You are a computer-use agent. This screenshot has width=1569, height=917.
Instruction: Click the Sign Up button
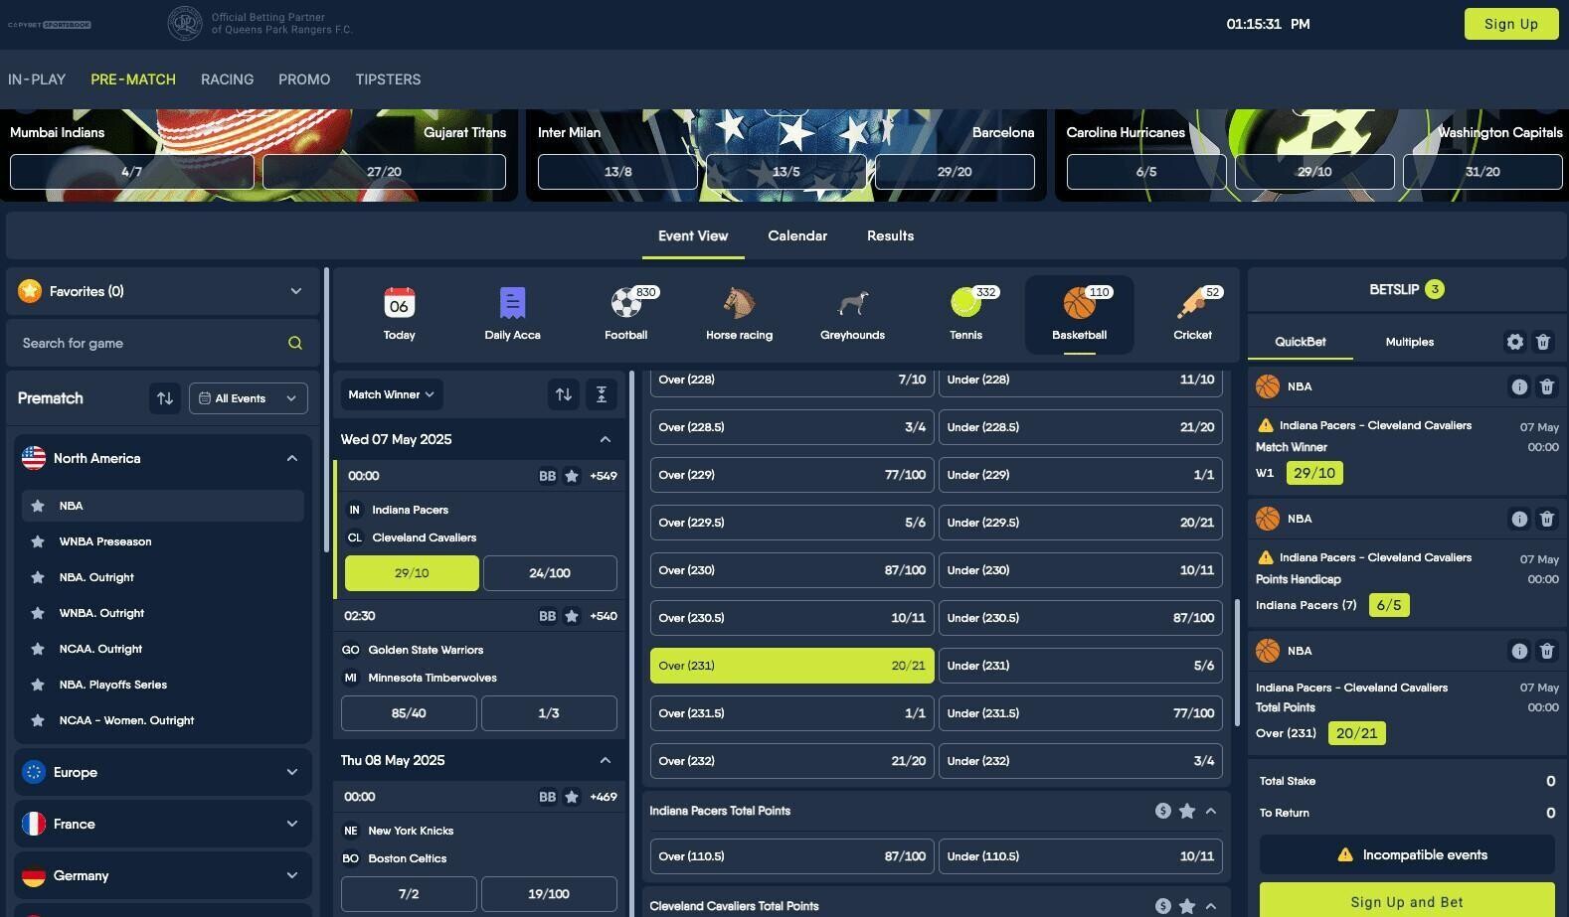1511,24
